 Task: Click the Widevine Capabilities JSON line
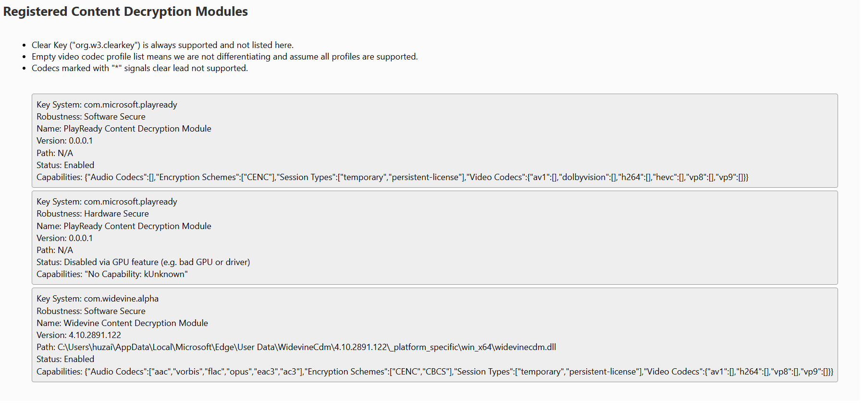coord(435,372)
